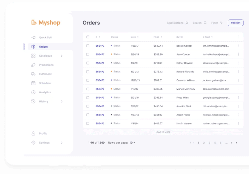Screen dimensions: 249x174
Task: Check the box for Jane Cooper's order
Action: 88,54
